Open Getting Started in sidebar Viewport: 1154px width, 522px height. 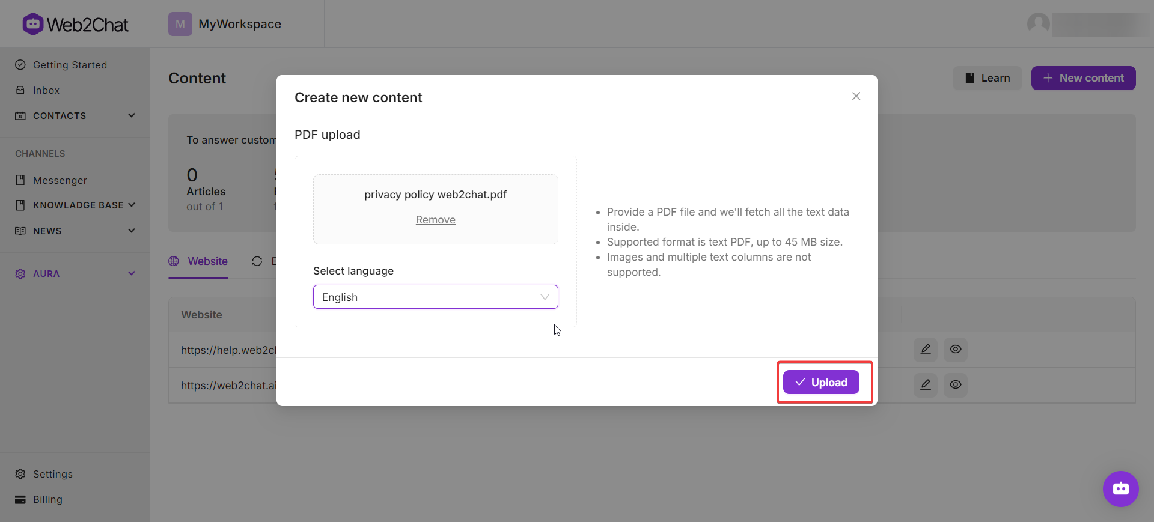tap(70, 65)
